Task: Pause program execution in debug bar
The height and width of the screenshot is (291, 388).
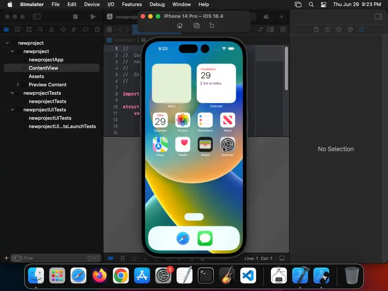Action: click(x=122, y=258)
